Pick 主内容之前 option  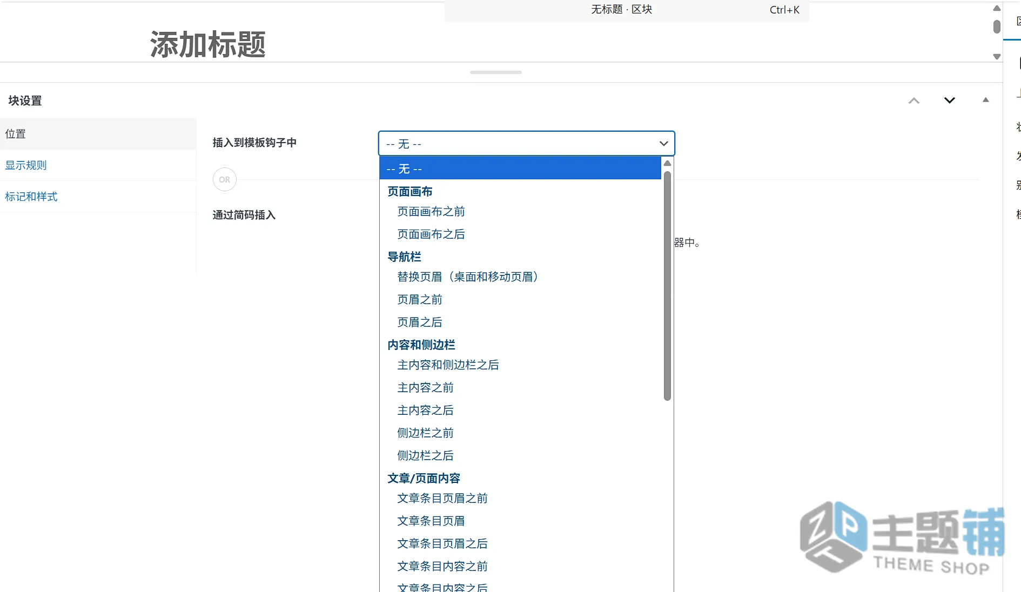click(x=425, y=388)
